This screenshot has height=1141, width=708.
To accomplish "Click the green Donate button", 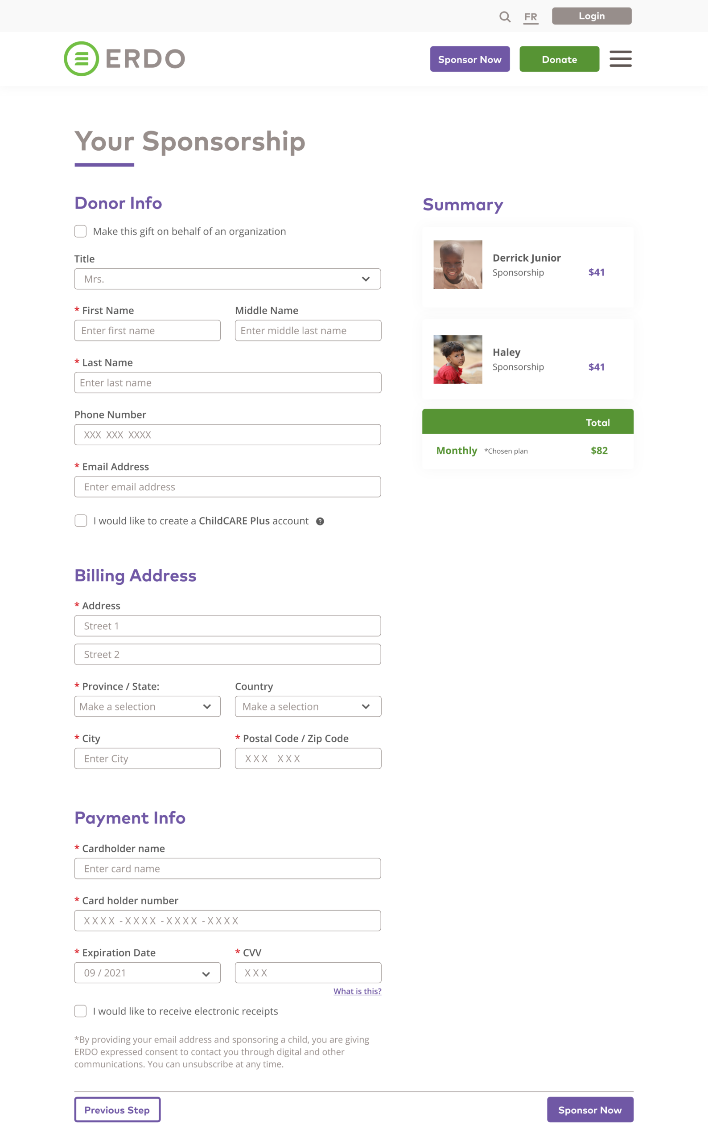I will pos(559,59).
